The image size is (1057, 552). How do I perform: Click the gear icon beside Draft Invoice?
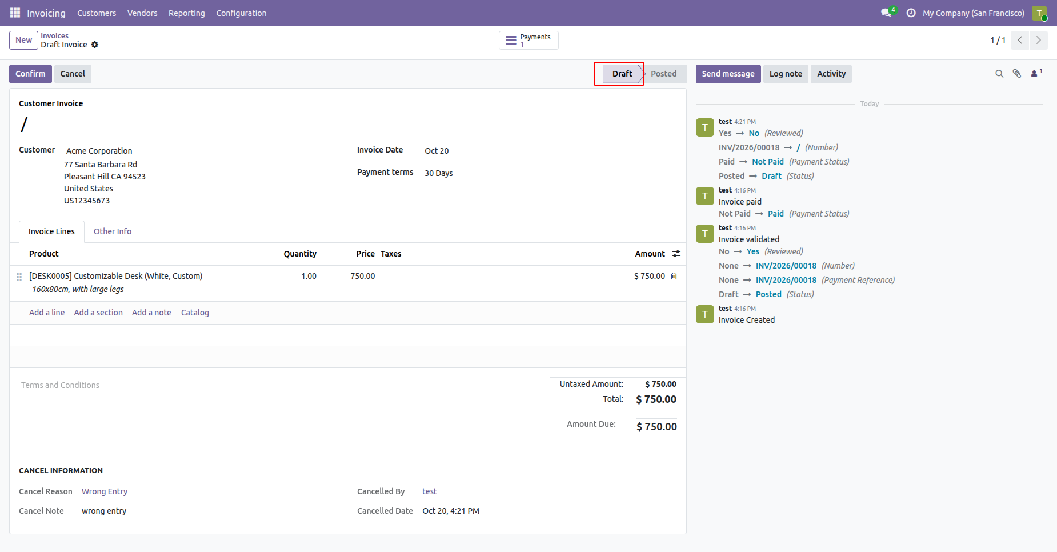pos(95,45)
